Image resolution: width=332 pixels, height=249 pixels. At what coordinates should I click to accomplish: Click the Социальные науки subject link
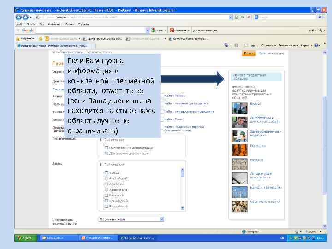[x=265, y=202]
